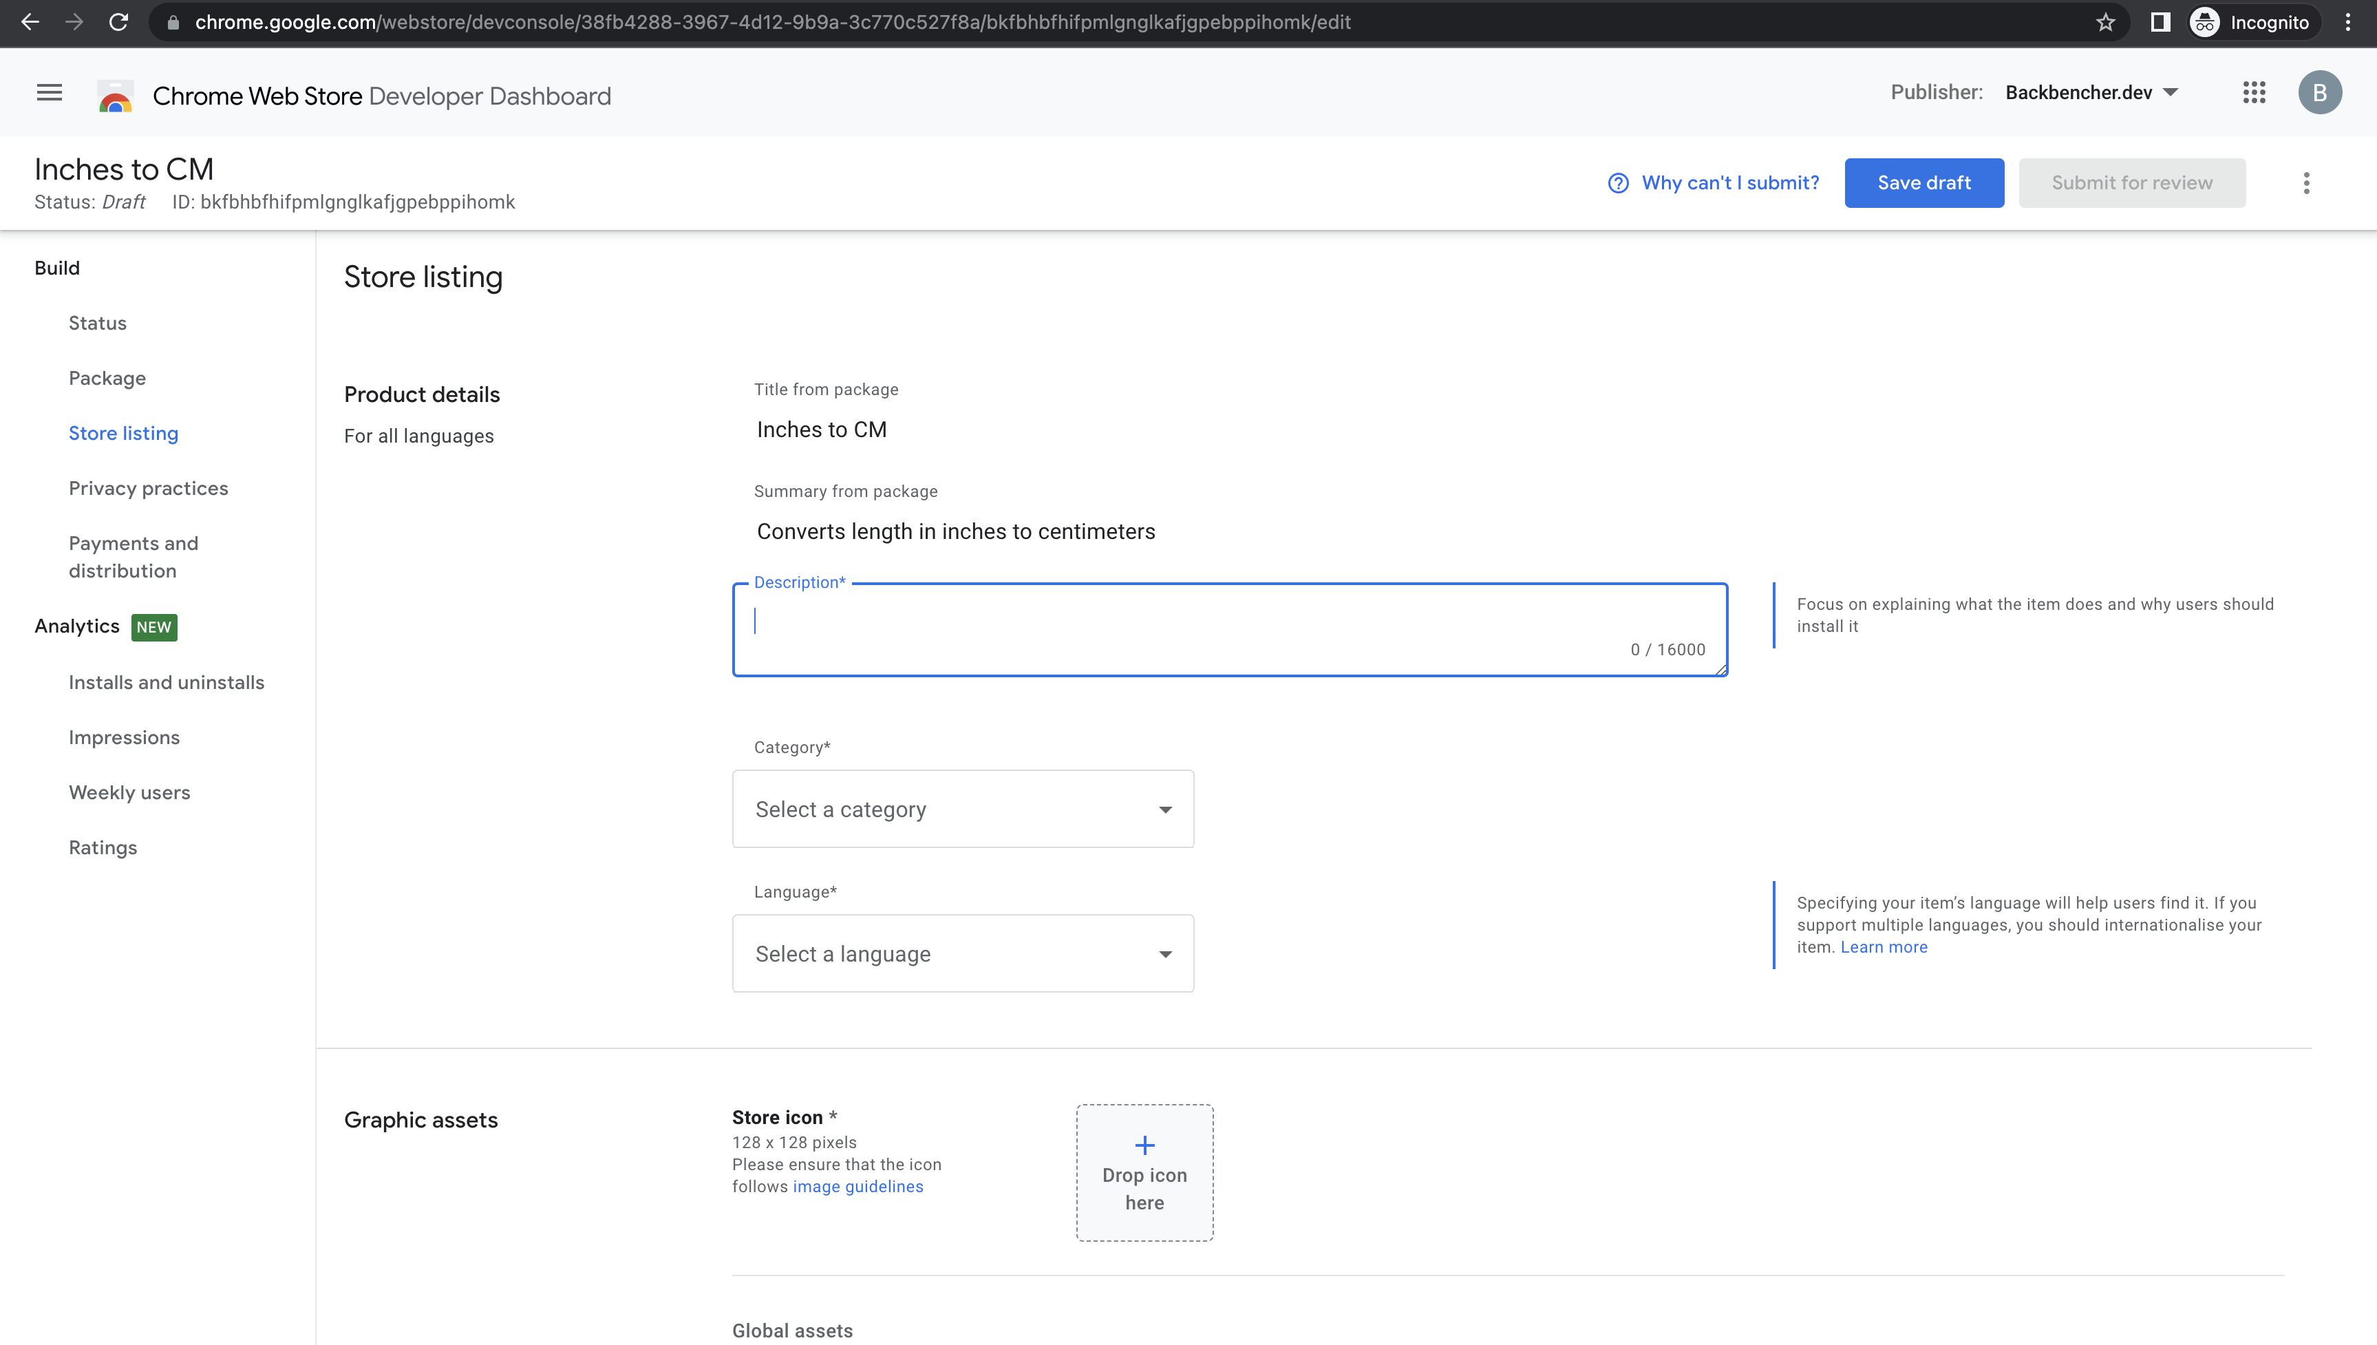Open the Ratings analytics page
The height and width of the screenshot is (1345, 2377).
[103, 847]
